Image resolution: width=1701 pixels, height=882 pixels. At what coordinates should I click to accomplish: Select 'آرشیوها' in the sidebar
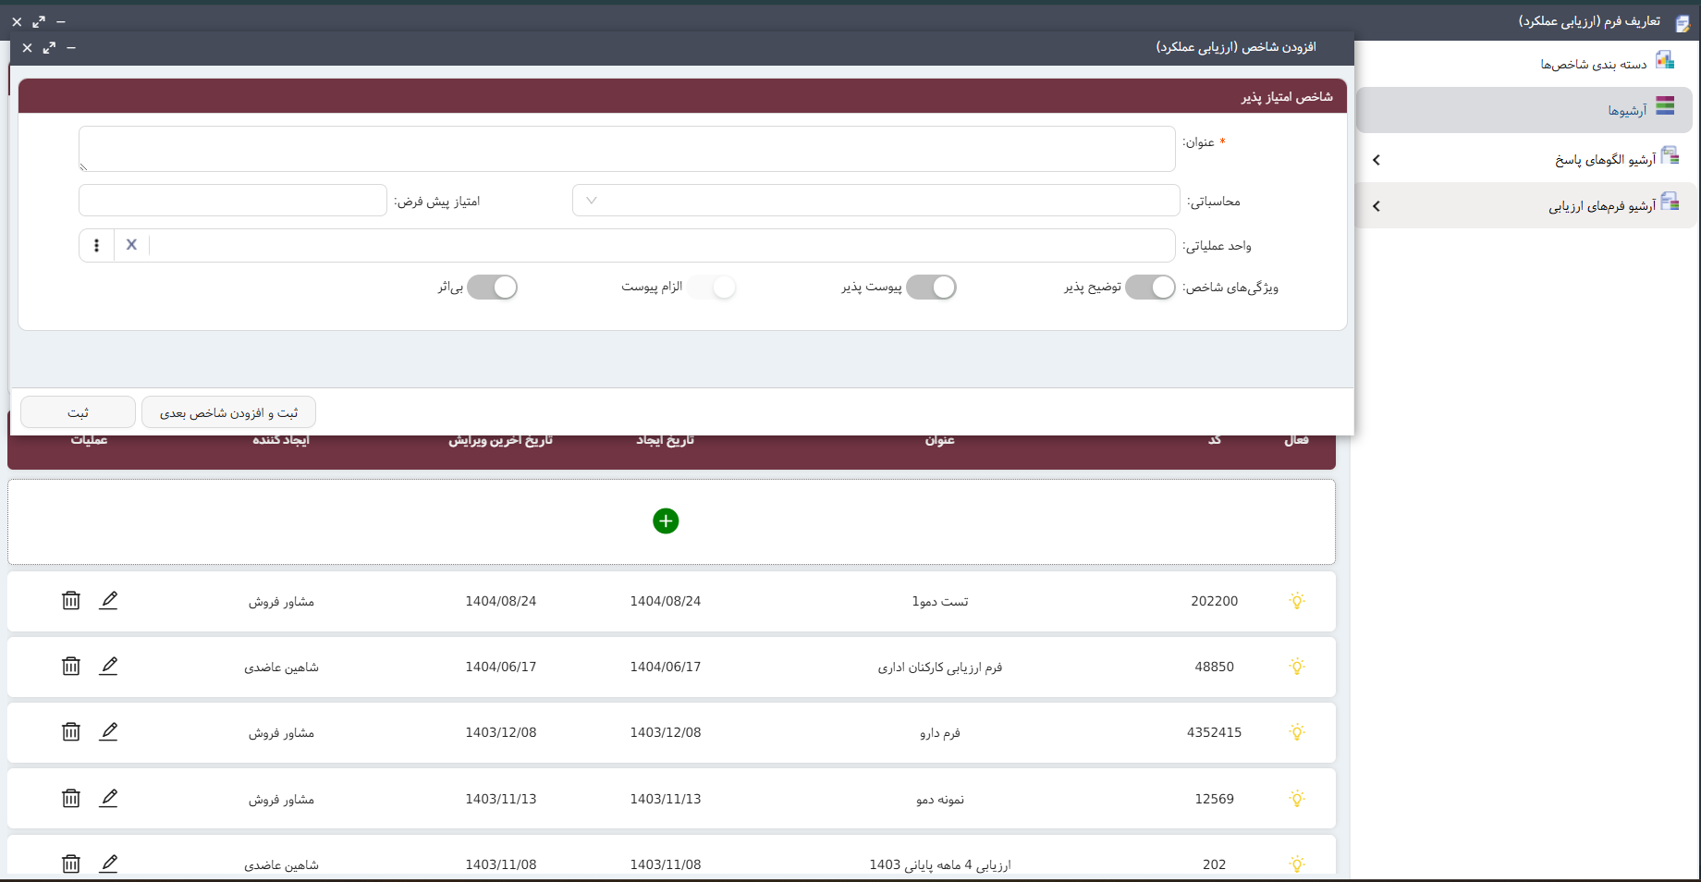[x=1627, y=110]
